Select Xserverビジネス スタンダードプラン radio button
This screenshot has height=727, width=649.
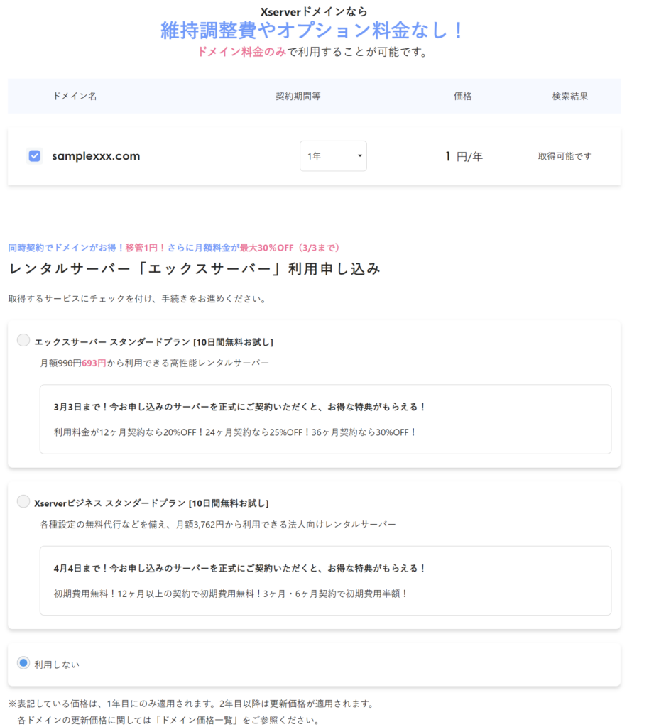point(23,502)
